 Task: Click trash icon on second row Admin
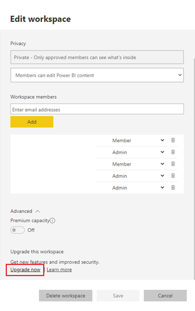(x=173, y=152)
